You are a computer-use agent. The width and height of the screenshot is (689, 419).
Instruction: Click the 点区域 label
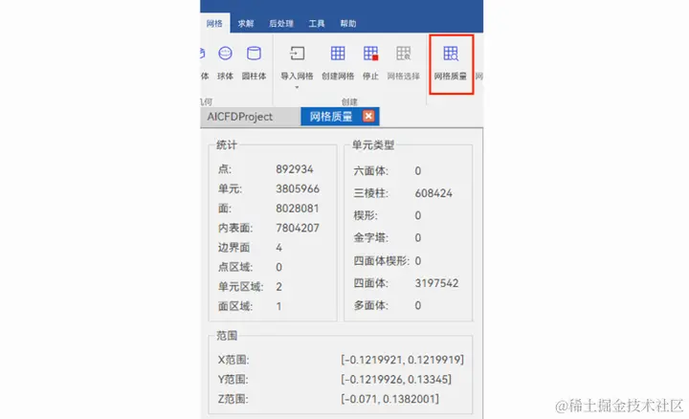(235, 267)
